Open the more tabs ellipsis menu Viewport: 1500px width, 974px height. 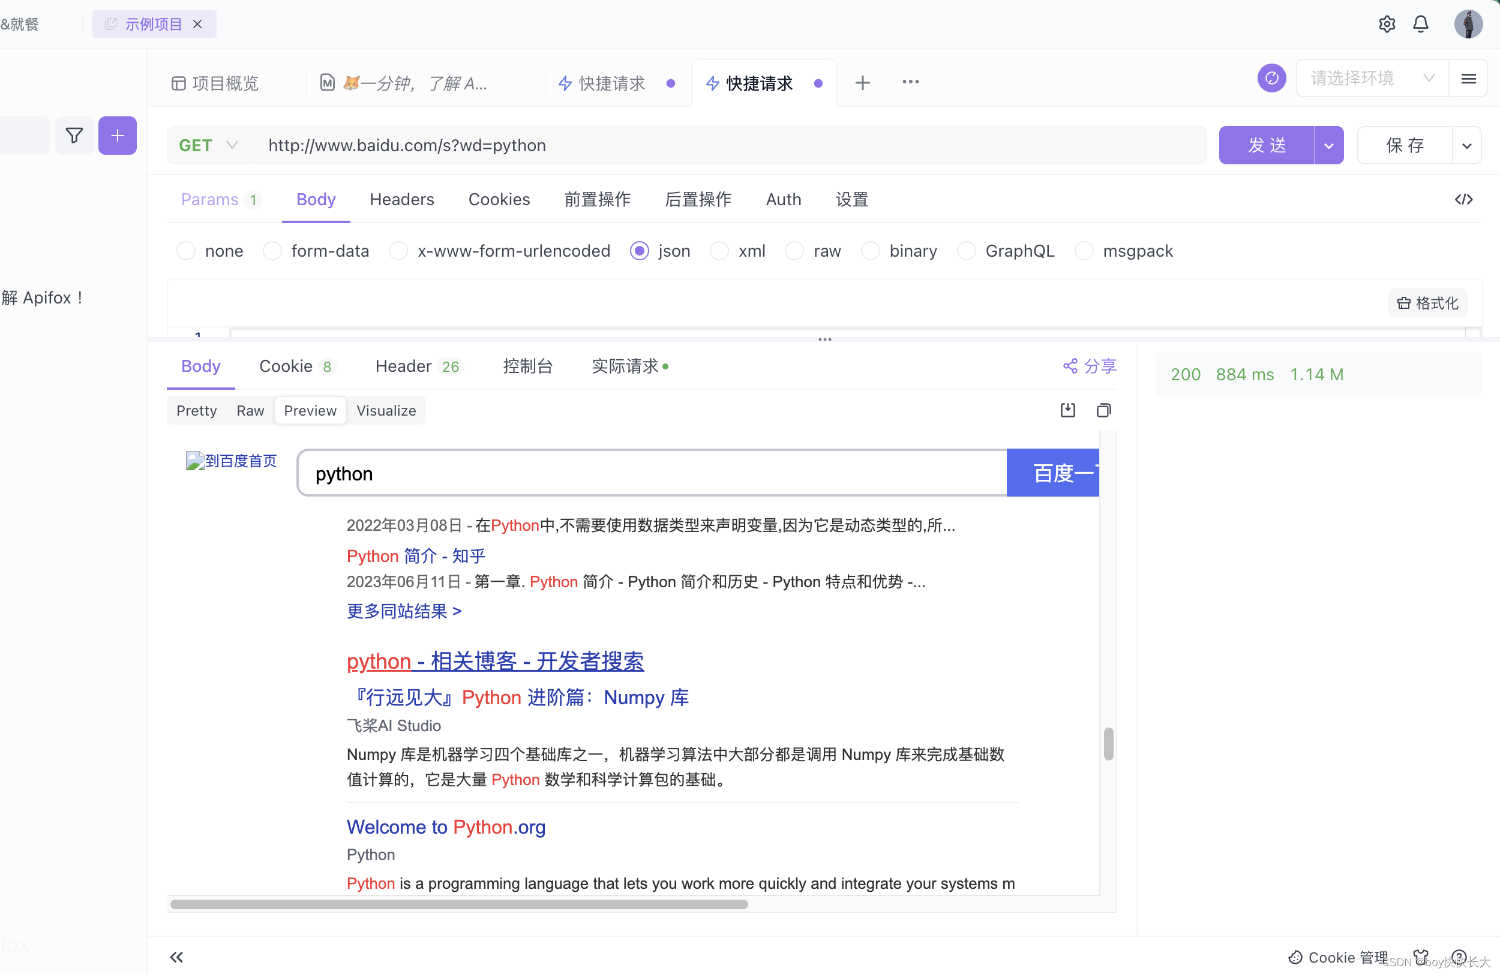click(x=910, y=82)
